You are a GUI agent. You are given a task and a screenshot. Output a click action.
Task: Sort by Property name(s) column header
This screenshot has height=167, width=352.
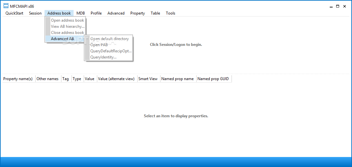pyautogui.click(x=18, y=79)
